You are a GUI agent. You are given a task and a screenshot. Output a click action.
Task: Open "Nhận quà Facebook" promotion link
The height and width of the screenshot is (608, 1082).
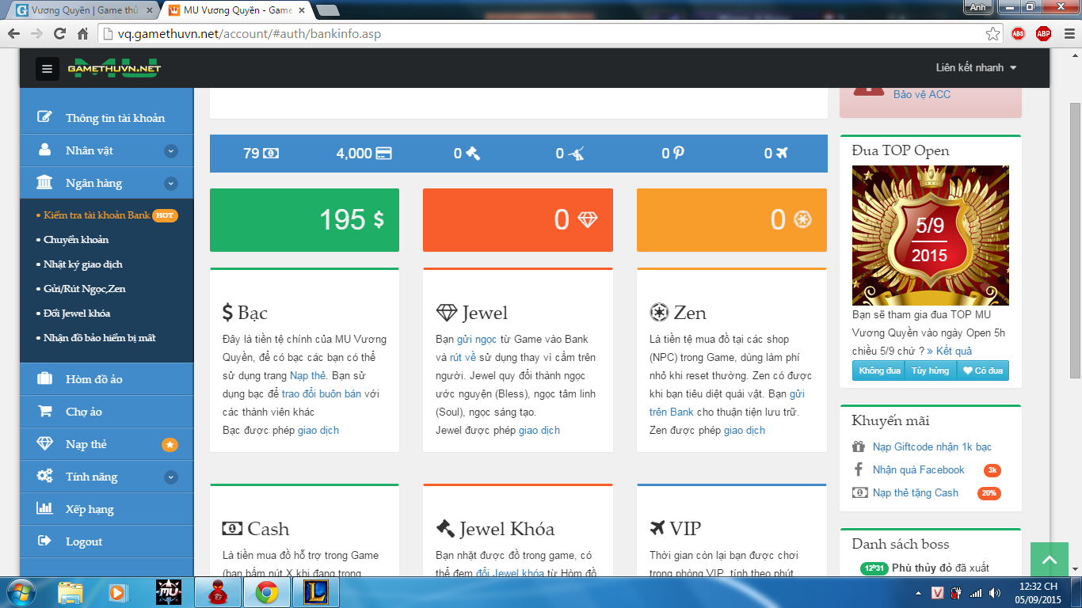point(918,470)
